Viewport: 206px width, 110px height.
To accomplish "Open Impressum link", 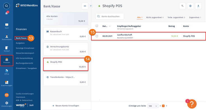I will click(x=20, y=97).
